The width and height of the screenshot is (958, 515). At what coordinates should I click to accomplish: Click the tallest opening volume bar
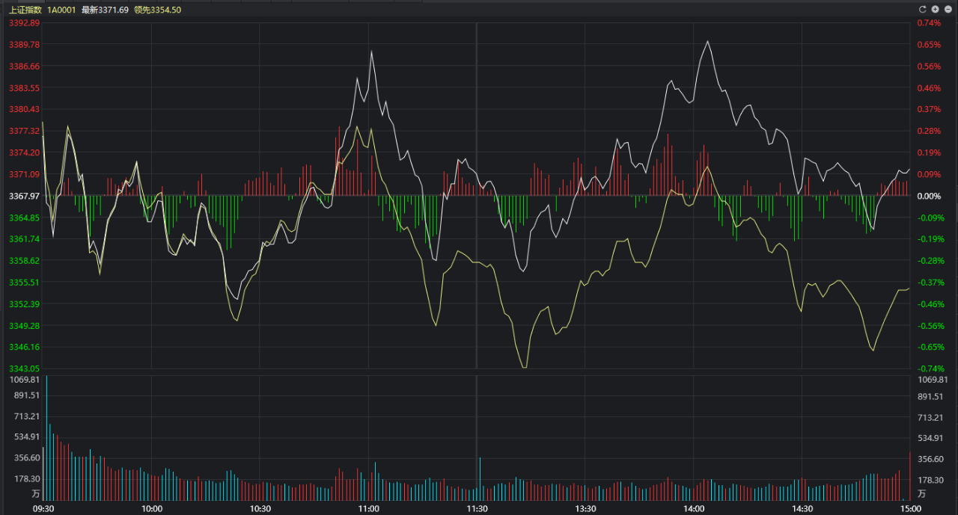46,441
